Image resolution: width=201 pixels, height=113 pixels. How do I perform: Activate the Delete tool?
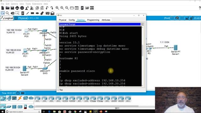pyautogui.click(x=13, y=13)
